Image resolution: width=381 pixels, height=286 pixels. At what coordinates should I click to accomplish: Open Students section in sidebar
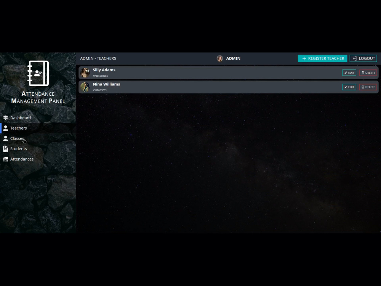[38, 149]
